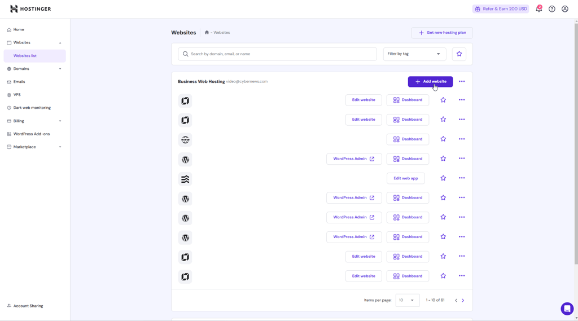Viewport: 578px width, 321px height.
Task: Open three-dot menu in the first website row
Action: [x=462, y=100]
